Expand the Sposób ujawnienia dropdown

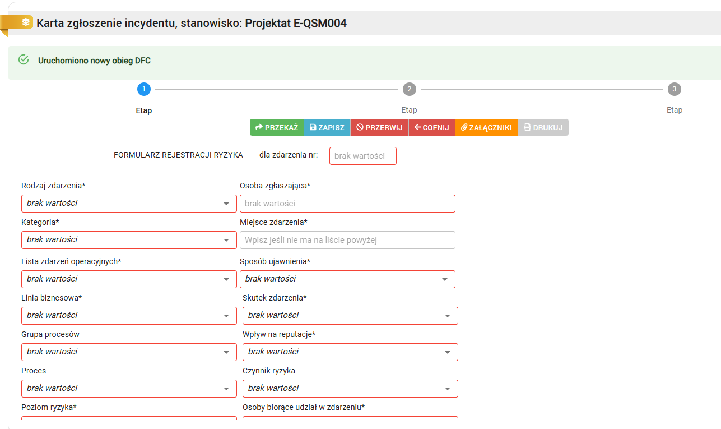347,279
